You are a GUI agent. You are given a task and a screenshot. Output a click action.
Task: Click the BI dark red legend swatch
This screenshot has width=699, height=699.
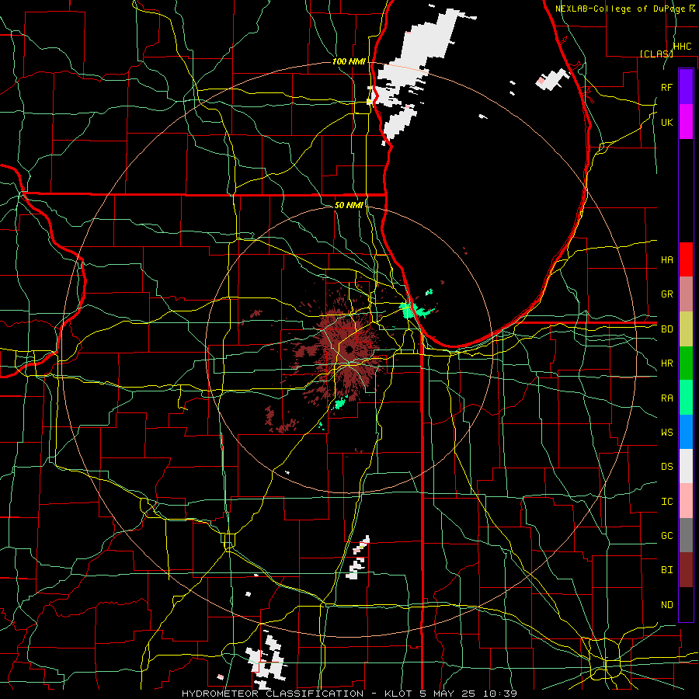[x=686, y=570]
